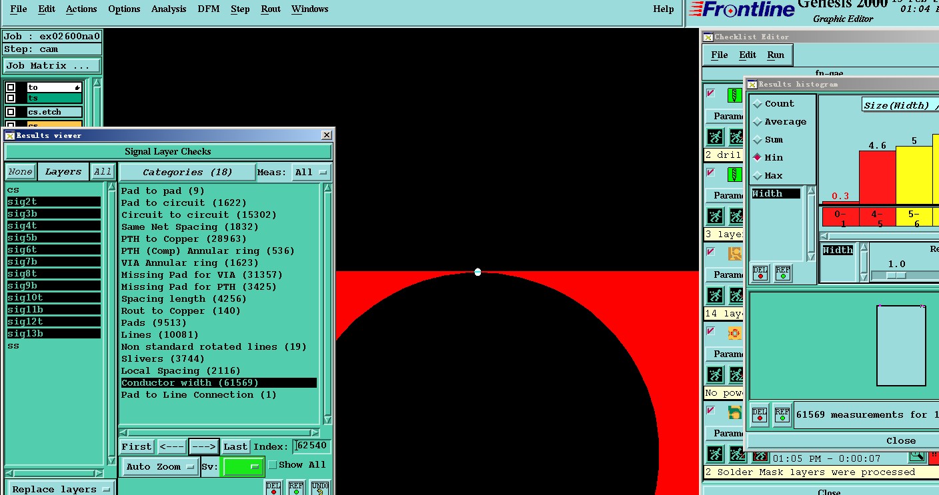Click the next arrow '--->' button

pyautogui.click(x=204, y=446)
